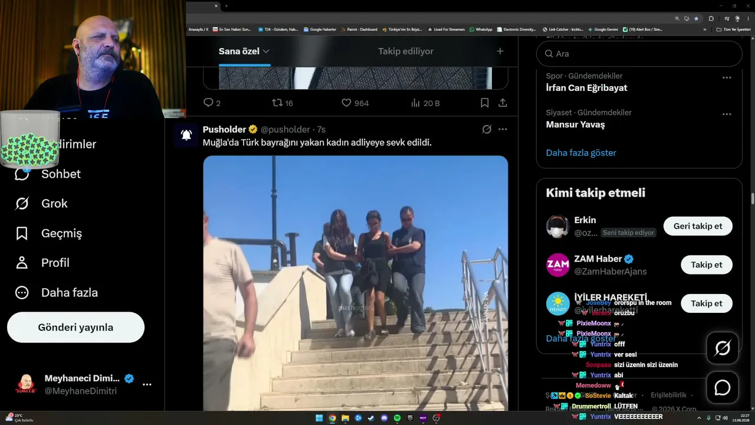Open Grok from the left sidebar
Screen dimensions: 755x425
coord(41,204)
